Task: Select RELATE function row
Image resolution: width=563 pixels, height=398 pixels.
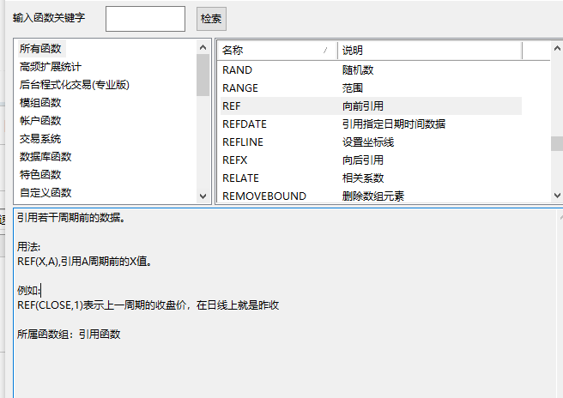Action: click(371, 178)
